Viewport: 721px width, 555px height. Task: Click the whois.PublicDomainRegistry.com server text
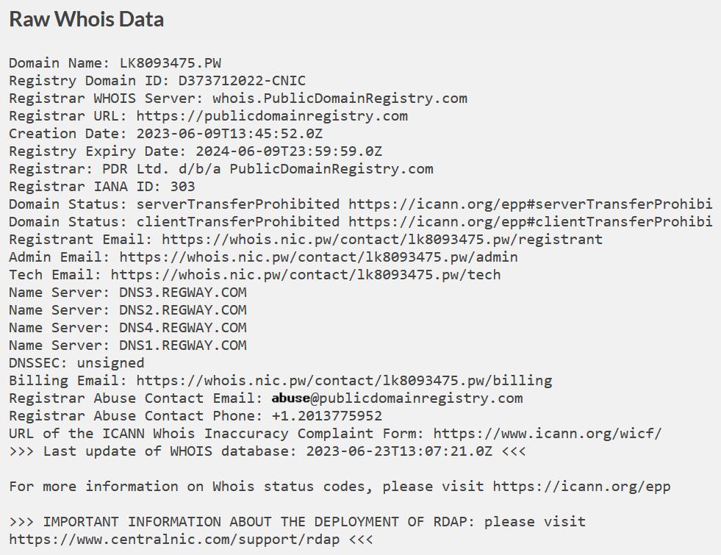click(340, 99)
